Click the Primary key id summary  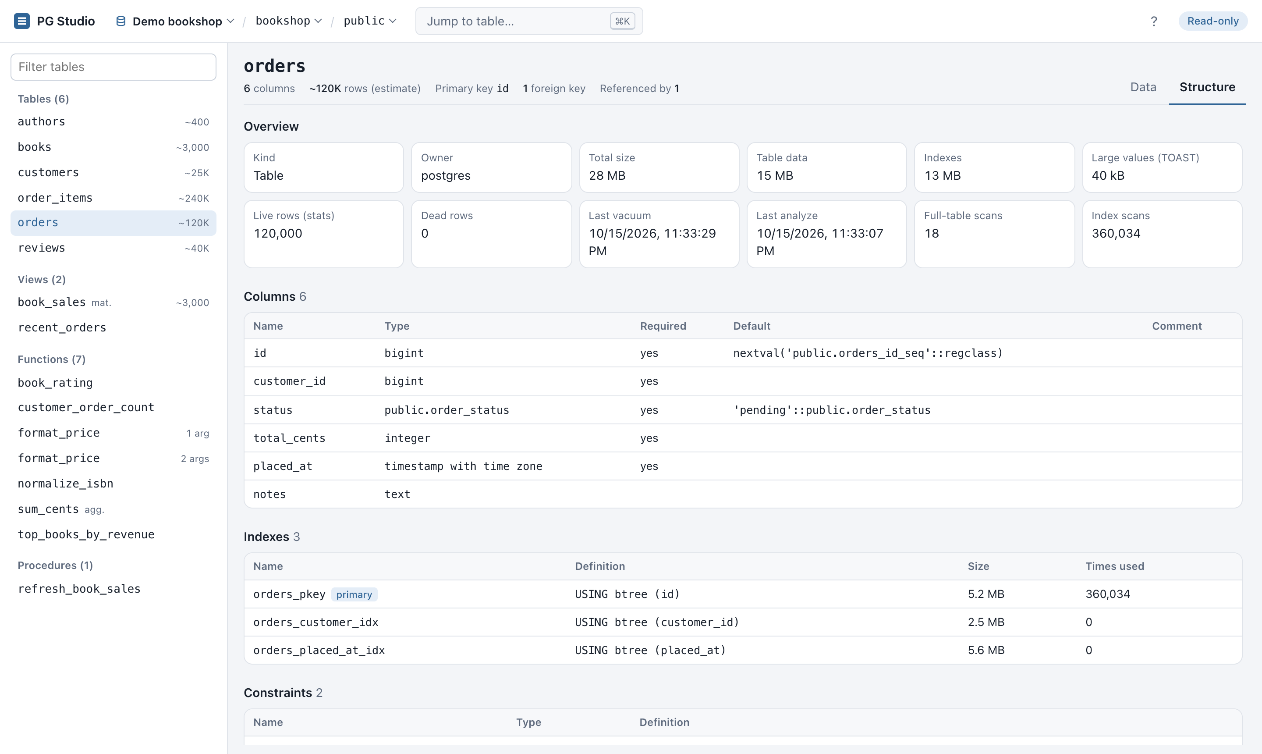coord(471,89)
